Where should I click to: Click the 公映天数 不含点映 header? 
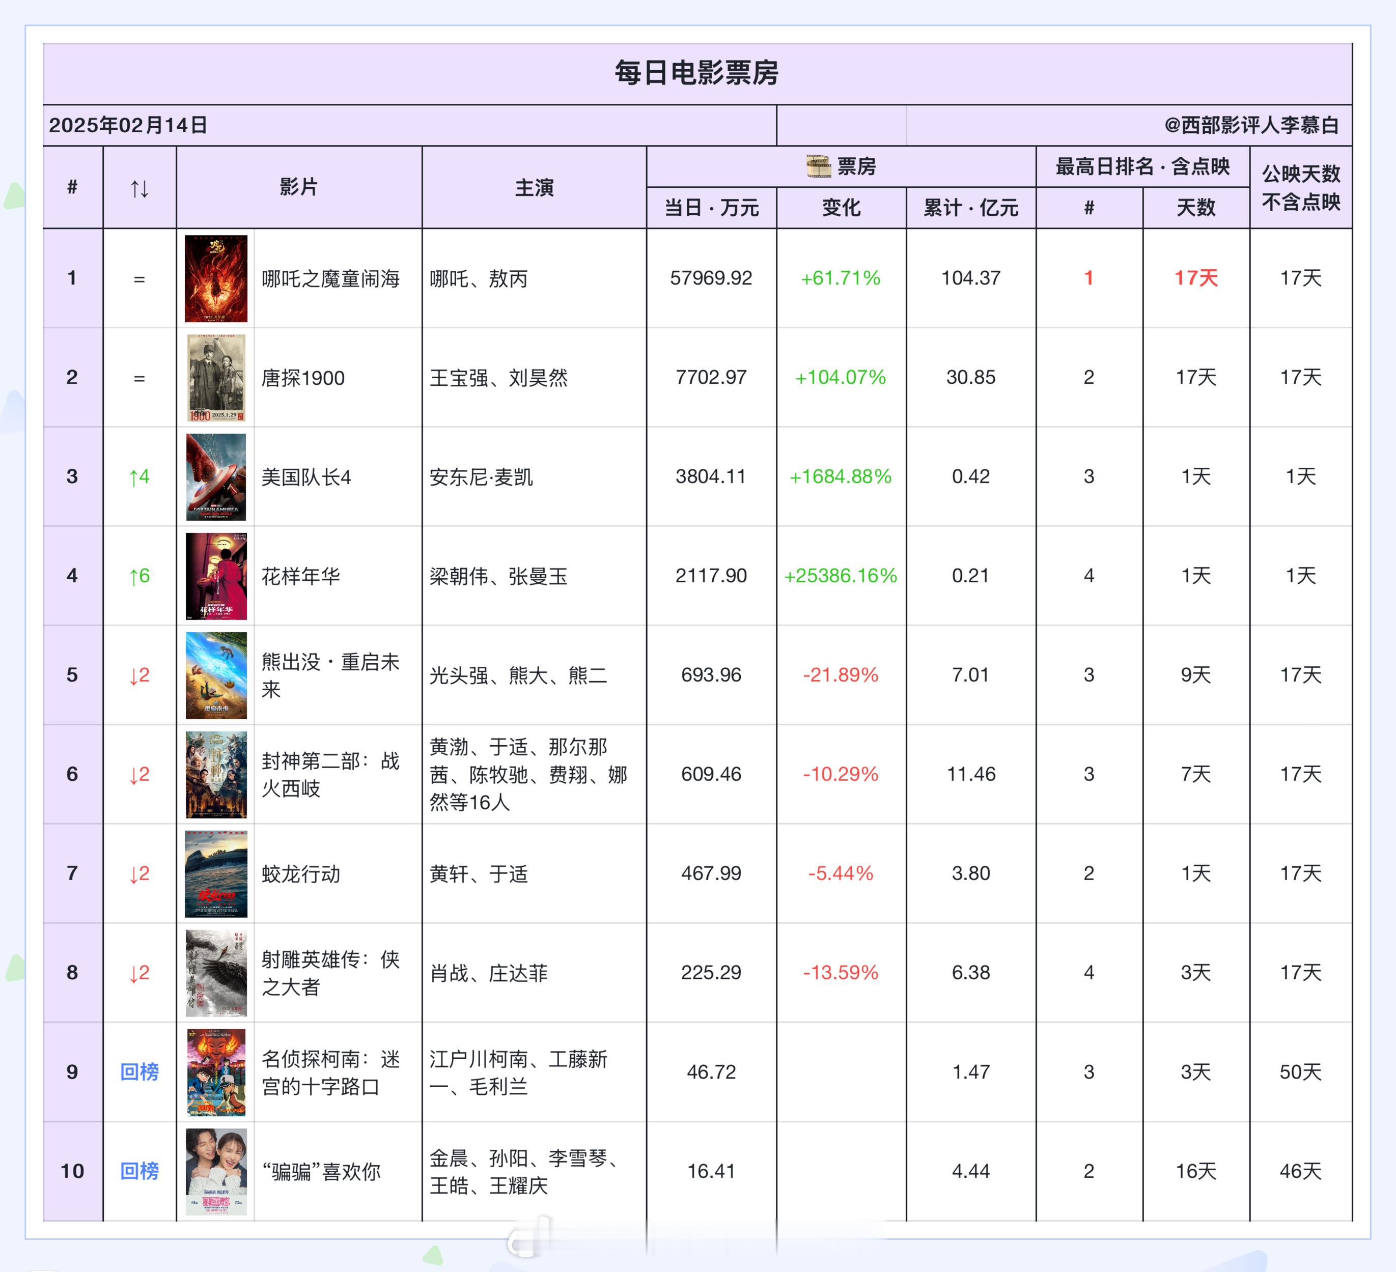click(1300, 188)
